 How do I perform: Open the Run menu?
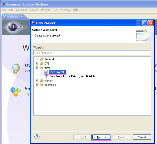[55, 10]
